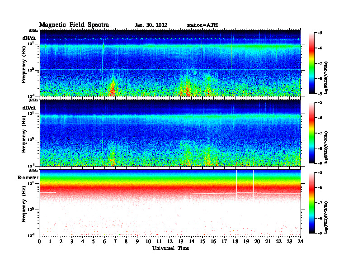The width and height of the screenshot is (358, 277).
Task: Click the "21" hour tick label
Action: click(268, 242)
